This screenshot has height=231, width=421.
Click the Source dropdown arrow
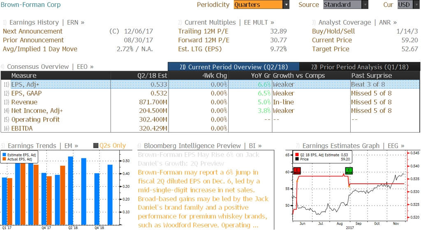point(365,5)
